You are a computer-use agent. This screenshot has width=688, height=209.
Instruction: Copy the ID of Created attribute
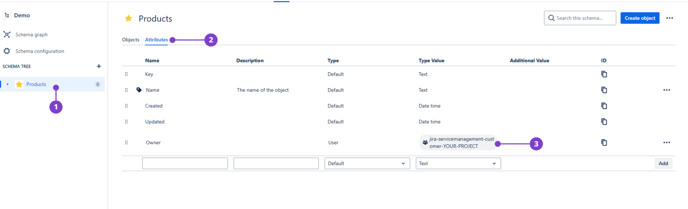click(x=604, y=106)
